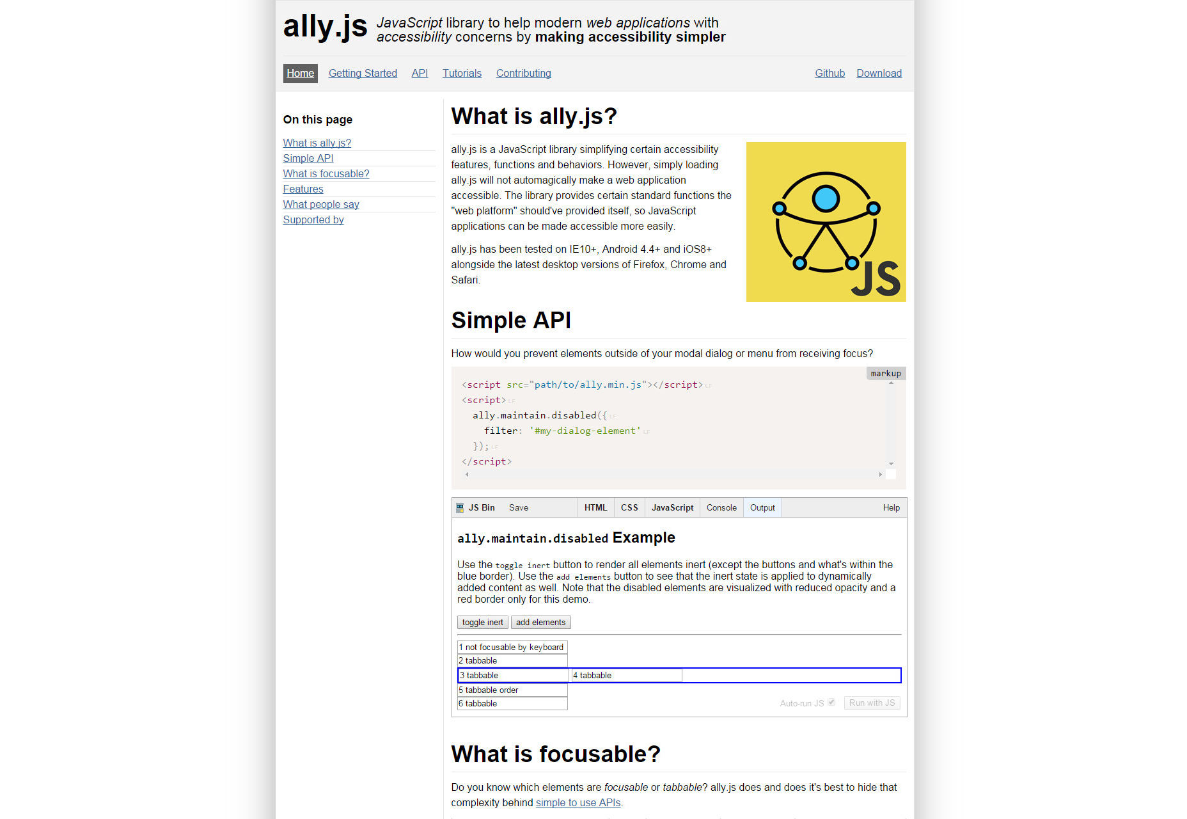Focus the '6 tabbable' input field
The width and height of the screenshot is (1187, 819).
[x=512, y=704]
